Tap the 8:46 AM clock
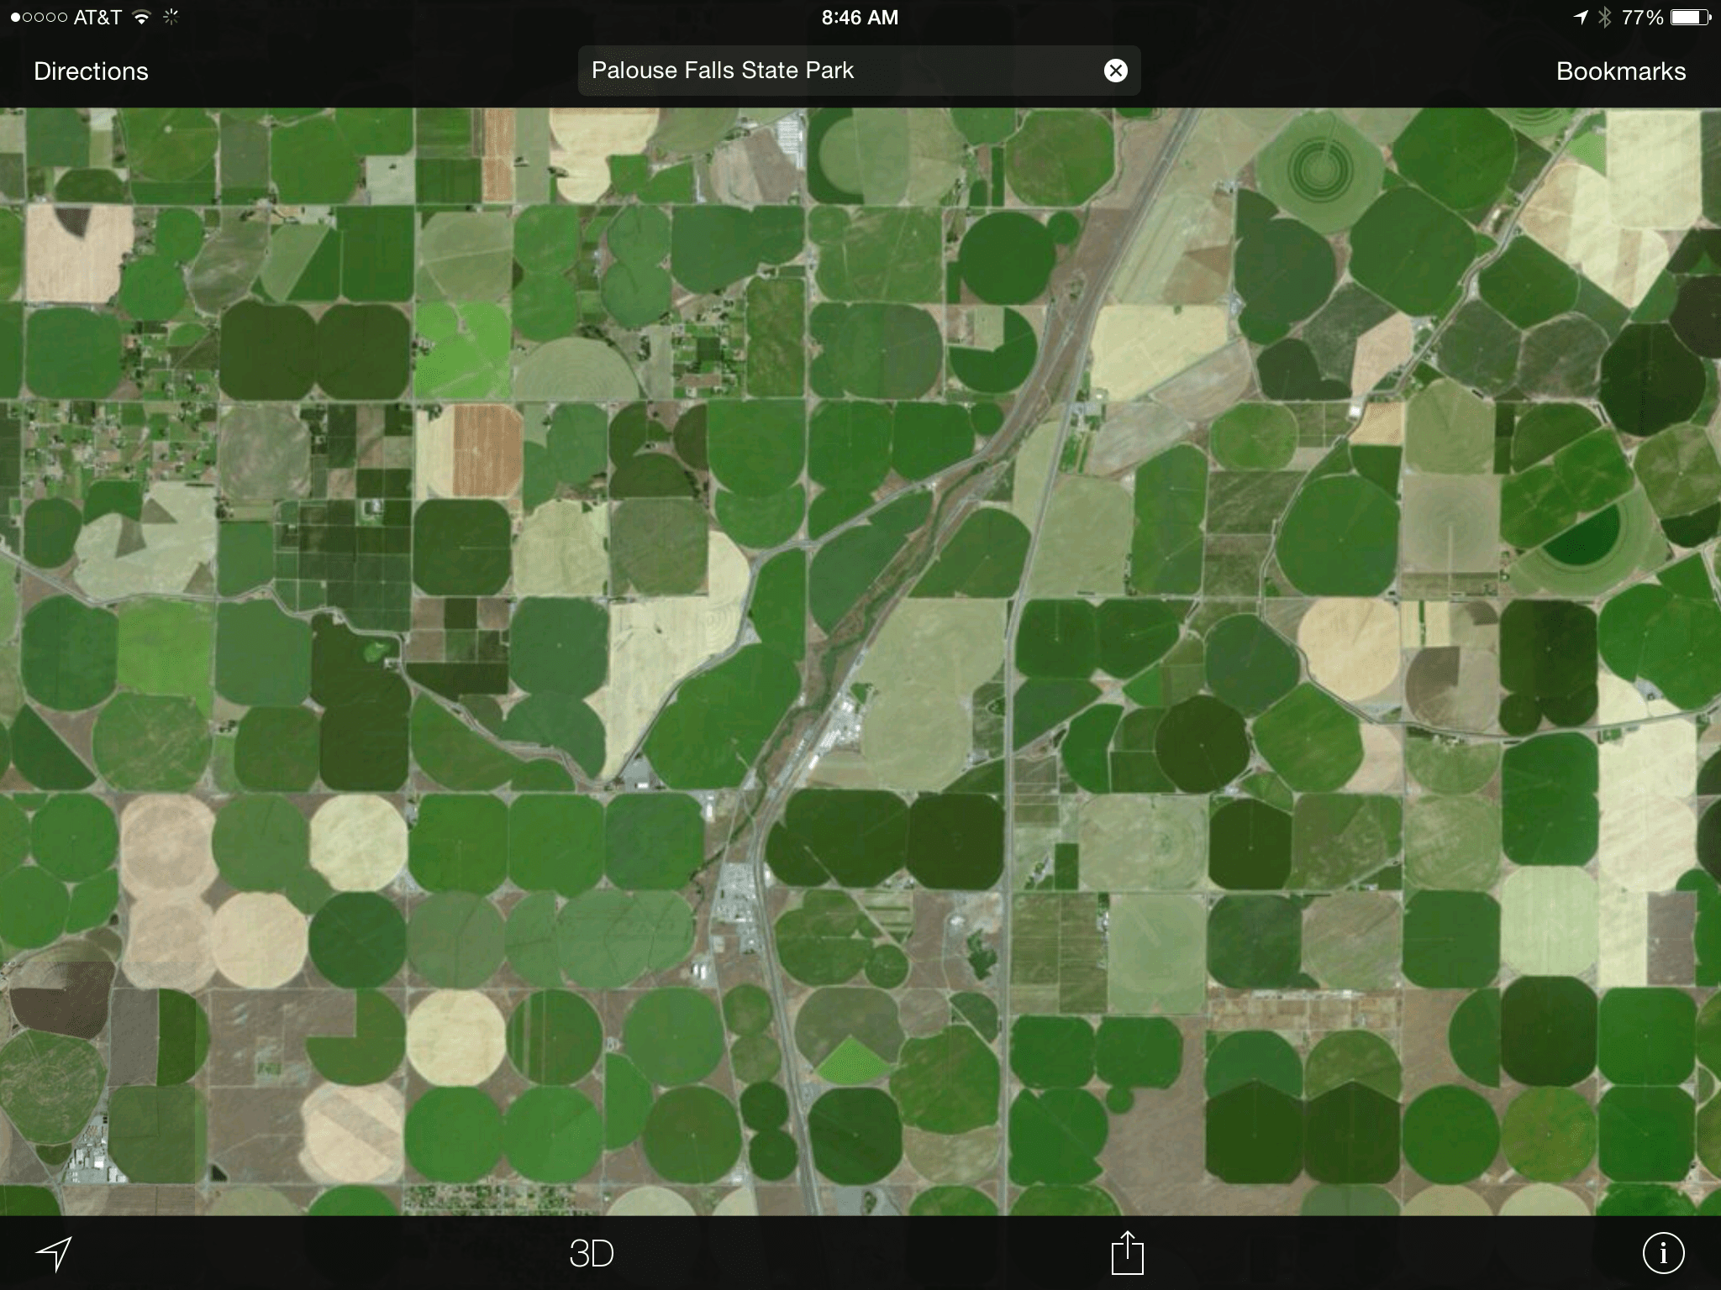 [x=860, y=18]
